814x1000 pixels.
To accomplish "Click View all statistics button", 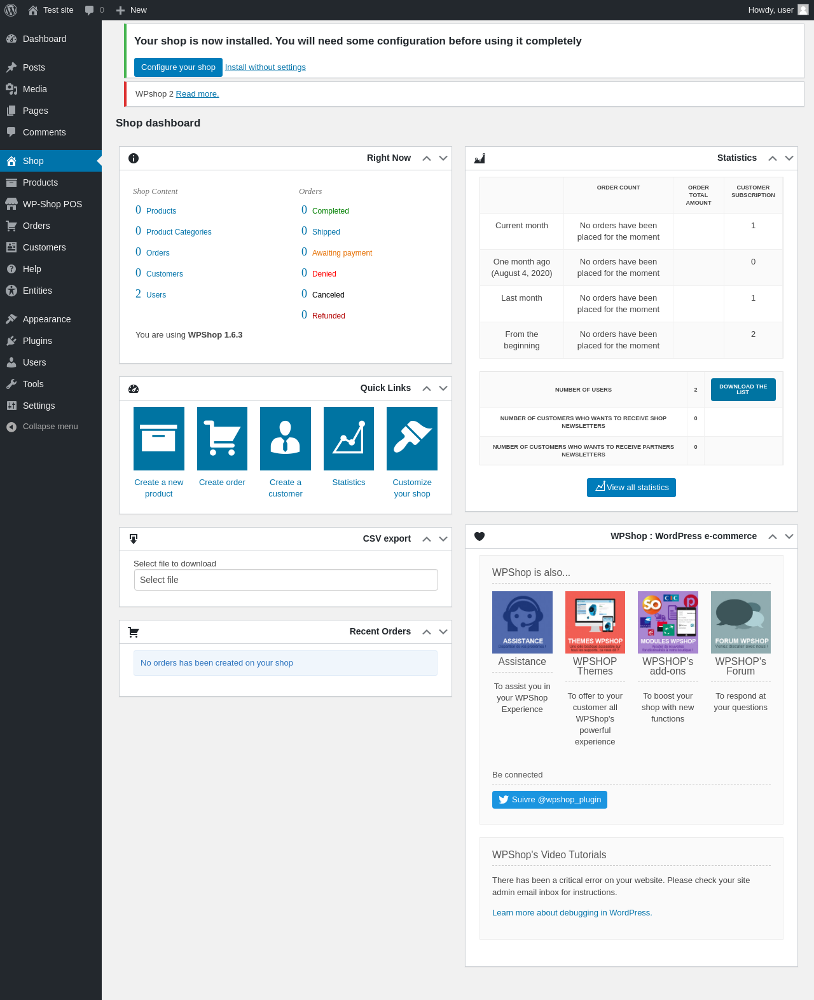I will click(x=631, y=488).
